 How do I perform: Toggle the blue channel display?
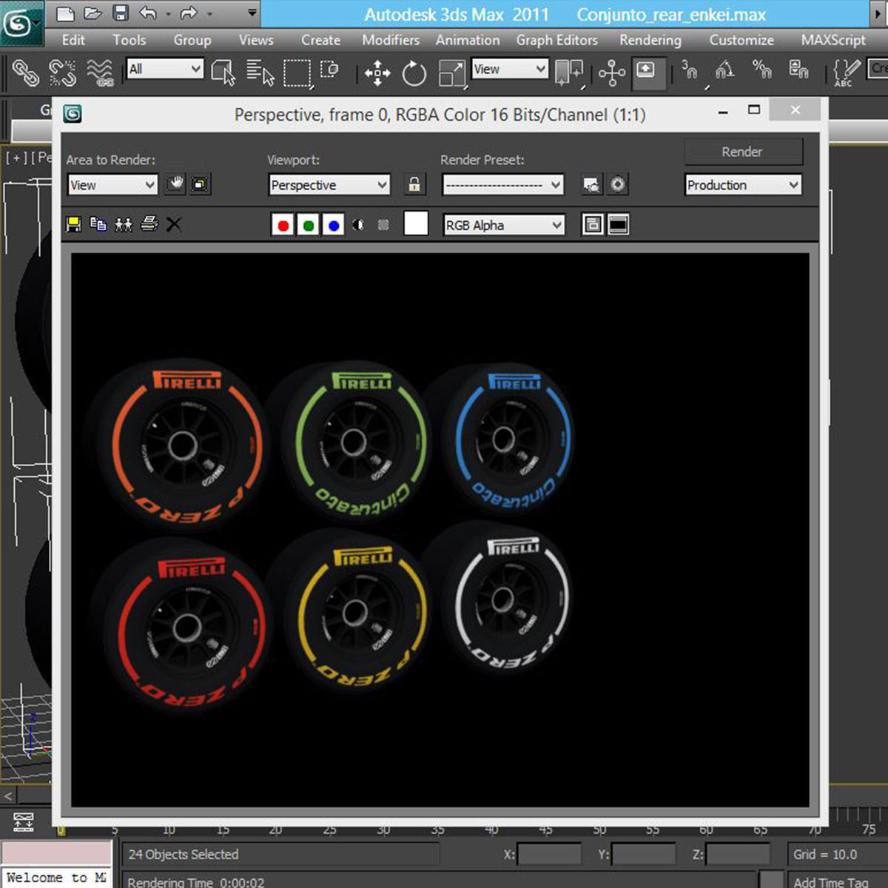pyautogui.click(x=333, y=225)
